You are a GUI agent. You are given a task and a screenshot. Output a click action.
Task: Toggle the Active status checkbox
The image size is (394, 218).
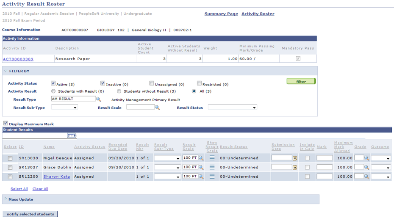click(x=53, y=83)
